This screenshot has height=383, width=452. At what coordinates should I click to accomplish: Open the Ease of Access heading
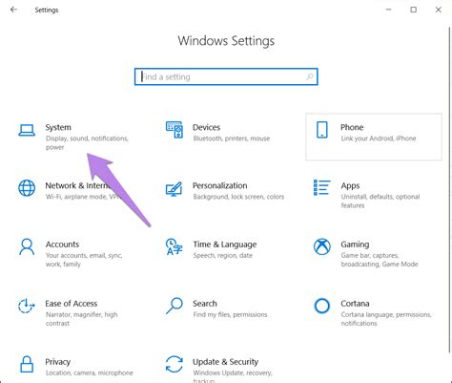[72, 304]
